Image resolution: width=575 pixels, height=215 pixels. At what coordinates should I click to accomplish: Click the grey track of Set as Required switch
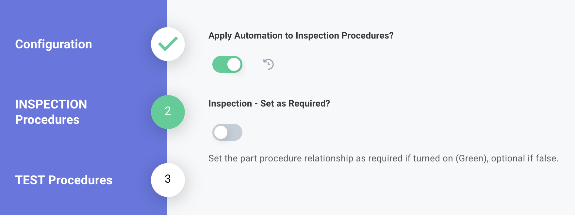(235, 132)
